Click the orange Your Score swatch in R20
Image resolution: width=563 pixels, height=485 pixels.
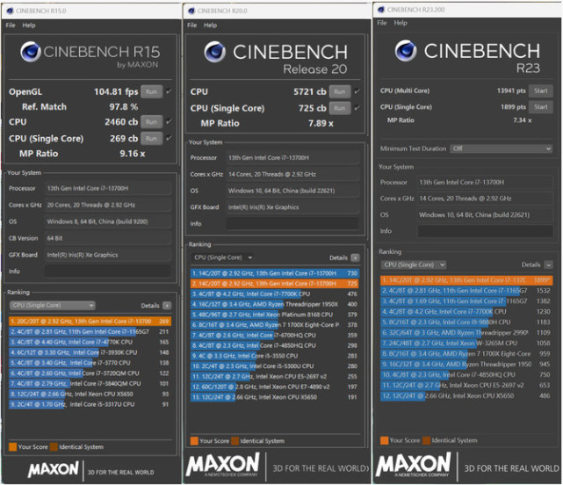point(194,441)
